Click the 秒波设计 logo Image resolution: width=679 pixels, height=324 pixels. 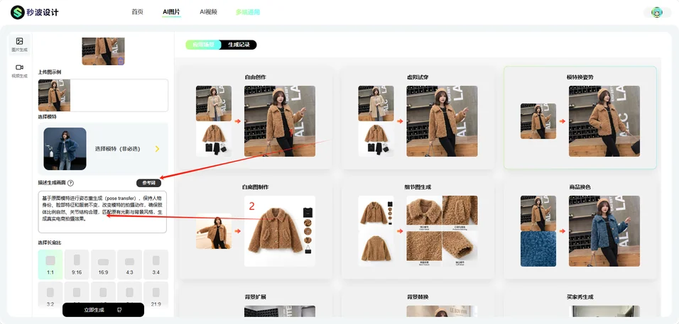35,13
